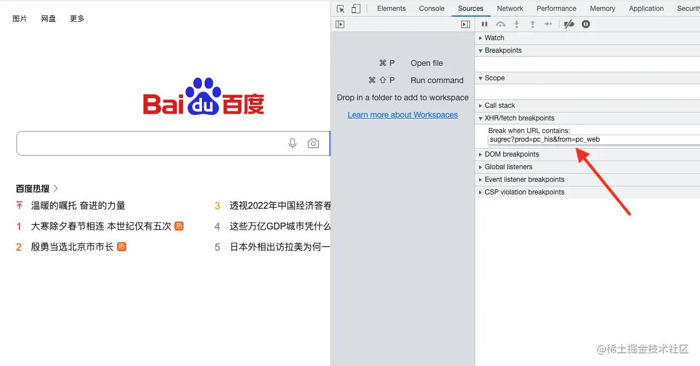Go to the Performance tab
The height and width of the screenshot is (366, 700).
click(557, 9)
